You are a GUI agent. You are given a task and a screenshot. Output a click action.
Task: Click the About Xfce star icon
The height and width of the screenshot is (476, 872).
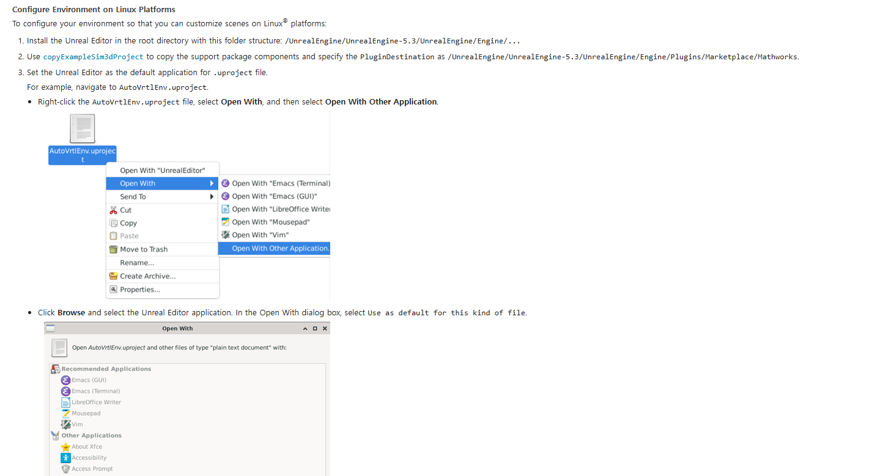[65, 447]
